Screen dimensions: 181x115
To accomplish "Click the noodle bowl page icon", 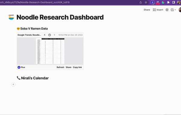I will 11,17.
